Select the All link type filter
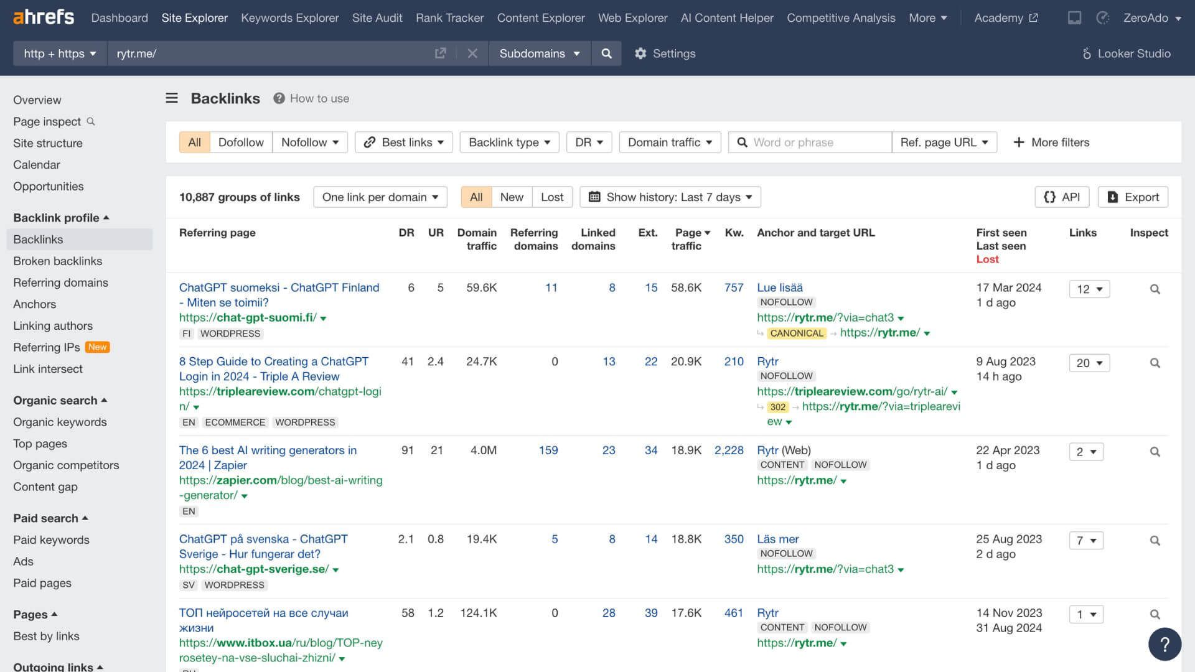Viewport: 1195px width, 672px height. coord(194,142)
